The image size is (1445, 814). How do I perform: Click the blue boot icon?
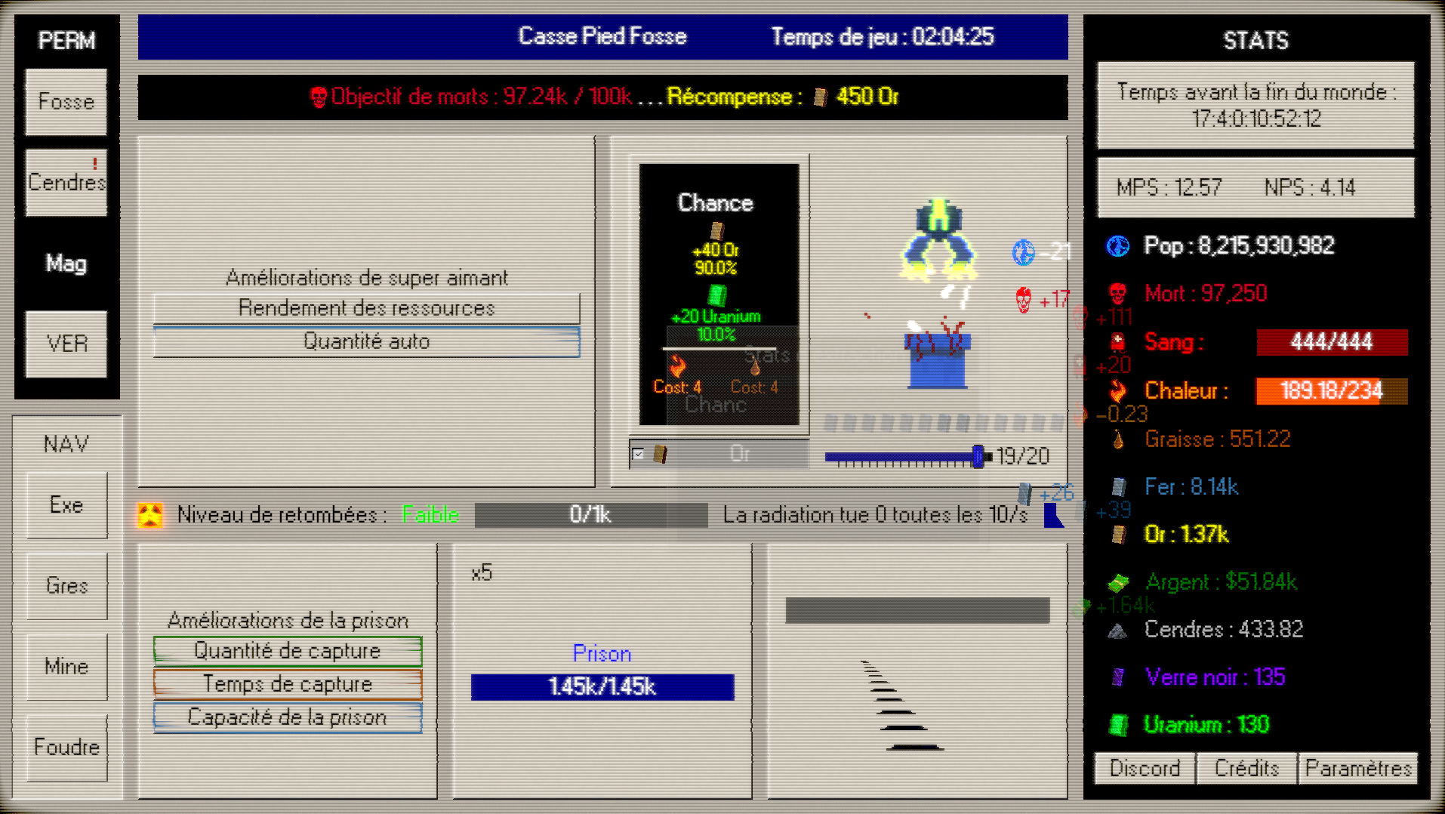pos(1053,516)
